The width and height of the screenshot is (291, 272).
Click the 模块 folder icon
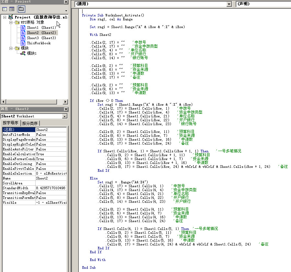click(17, 48)
